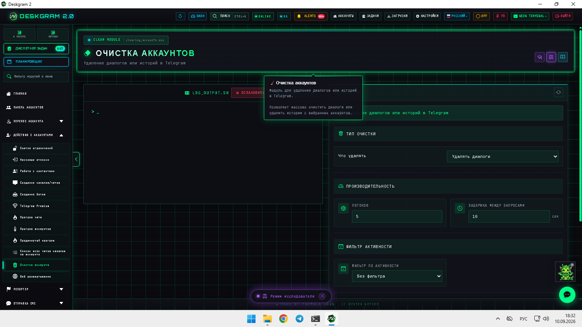Click the researcher mode icon in module header
Image resolution: width=582 pixels, height=327 pixels.
coord(551,57)
